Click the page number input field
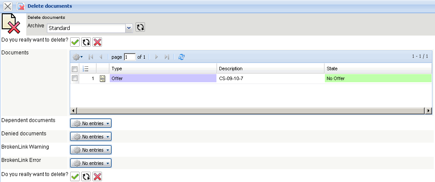435x182 pixels. [130, 57]
